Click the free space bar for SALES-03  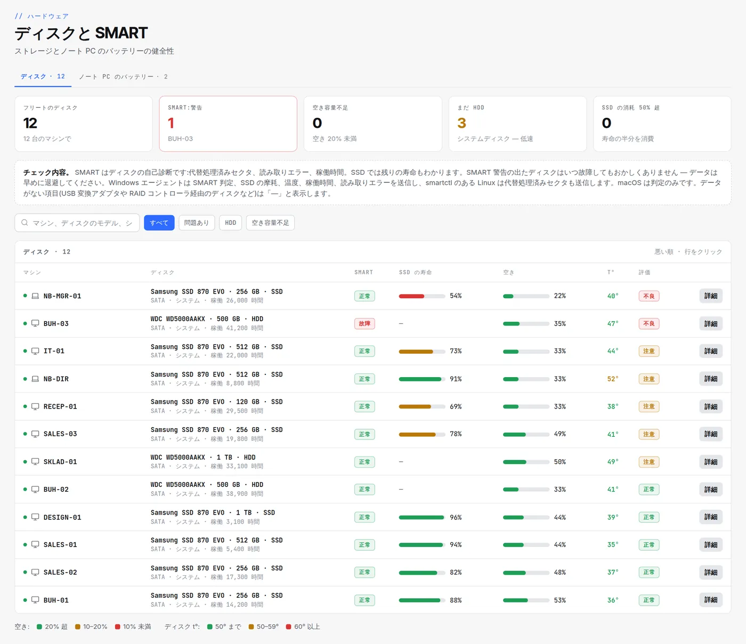pos(526,434)
